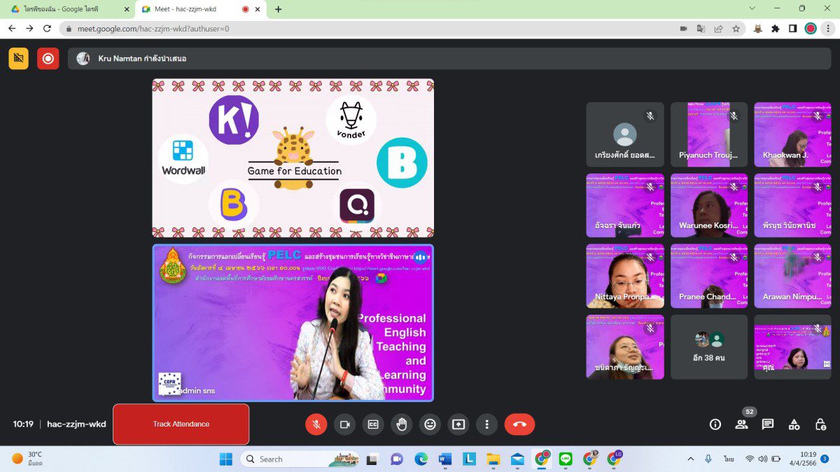Open the Chrome extensions puzzle menu
Viewport: 840px width, 472px height.
pos(776,29)
